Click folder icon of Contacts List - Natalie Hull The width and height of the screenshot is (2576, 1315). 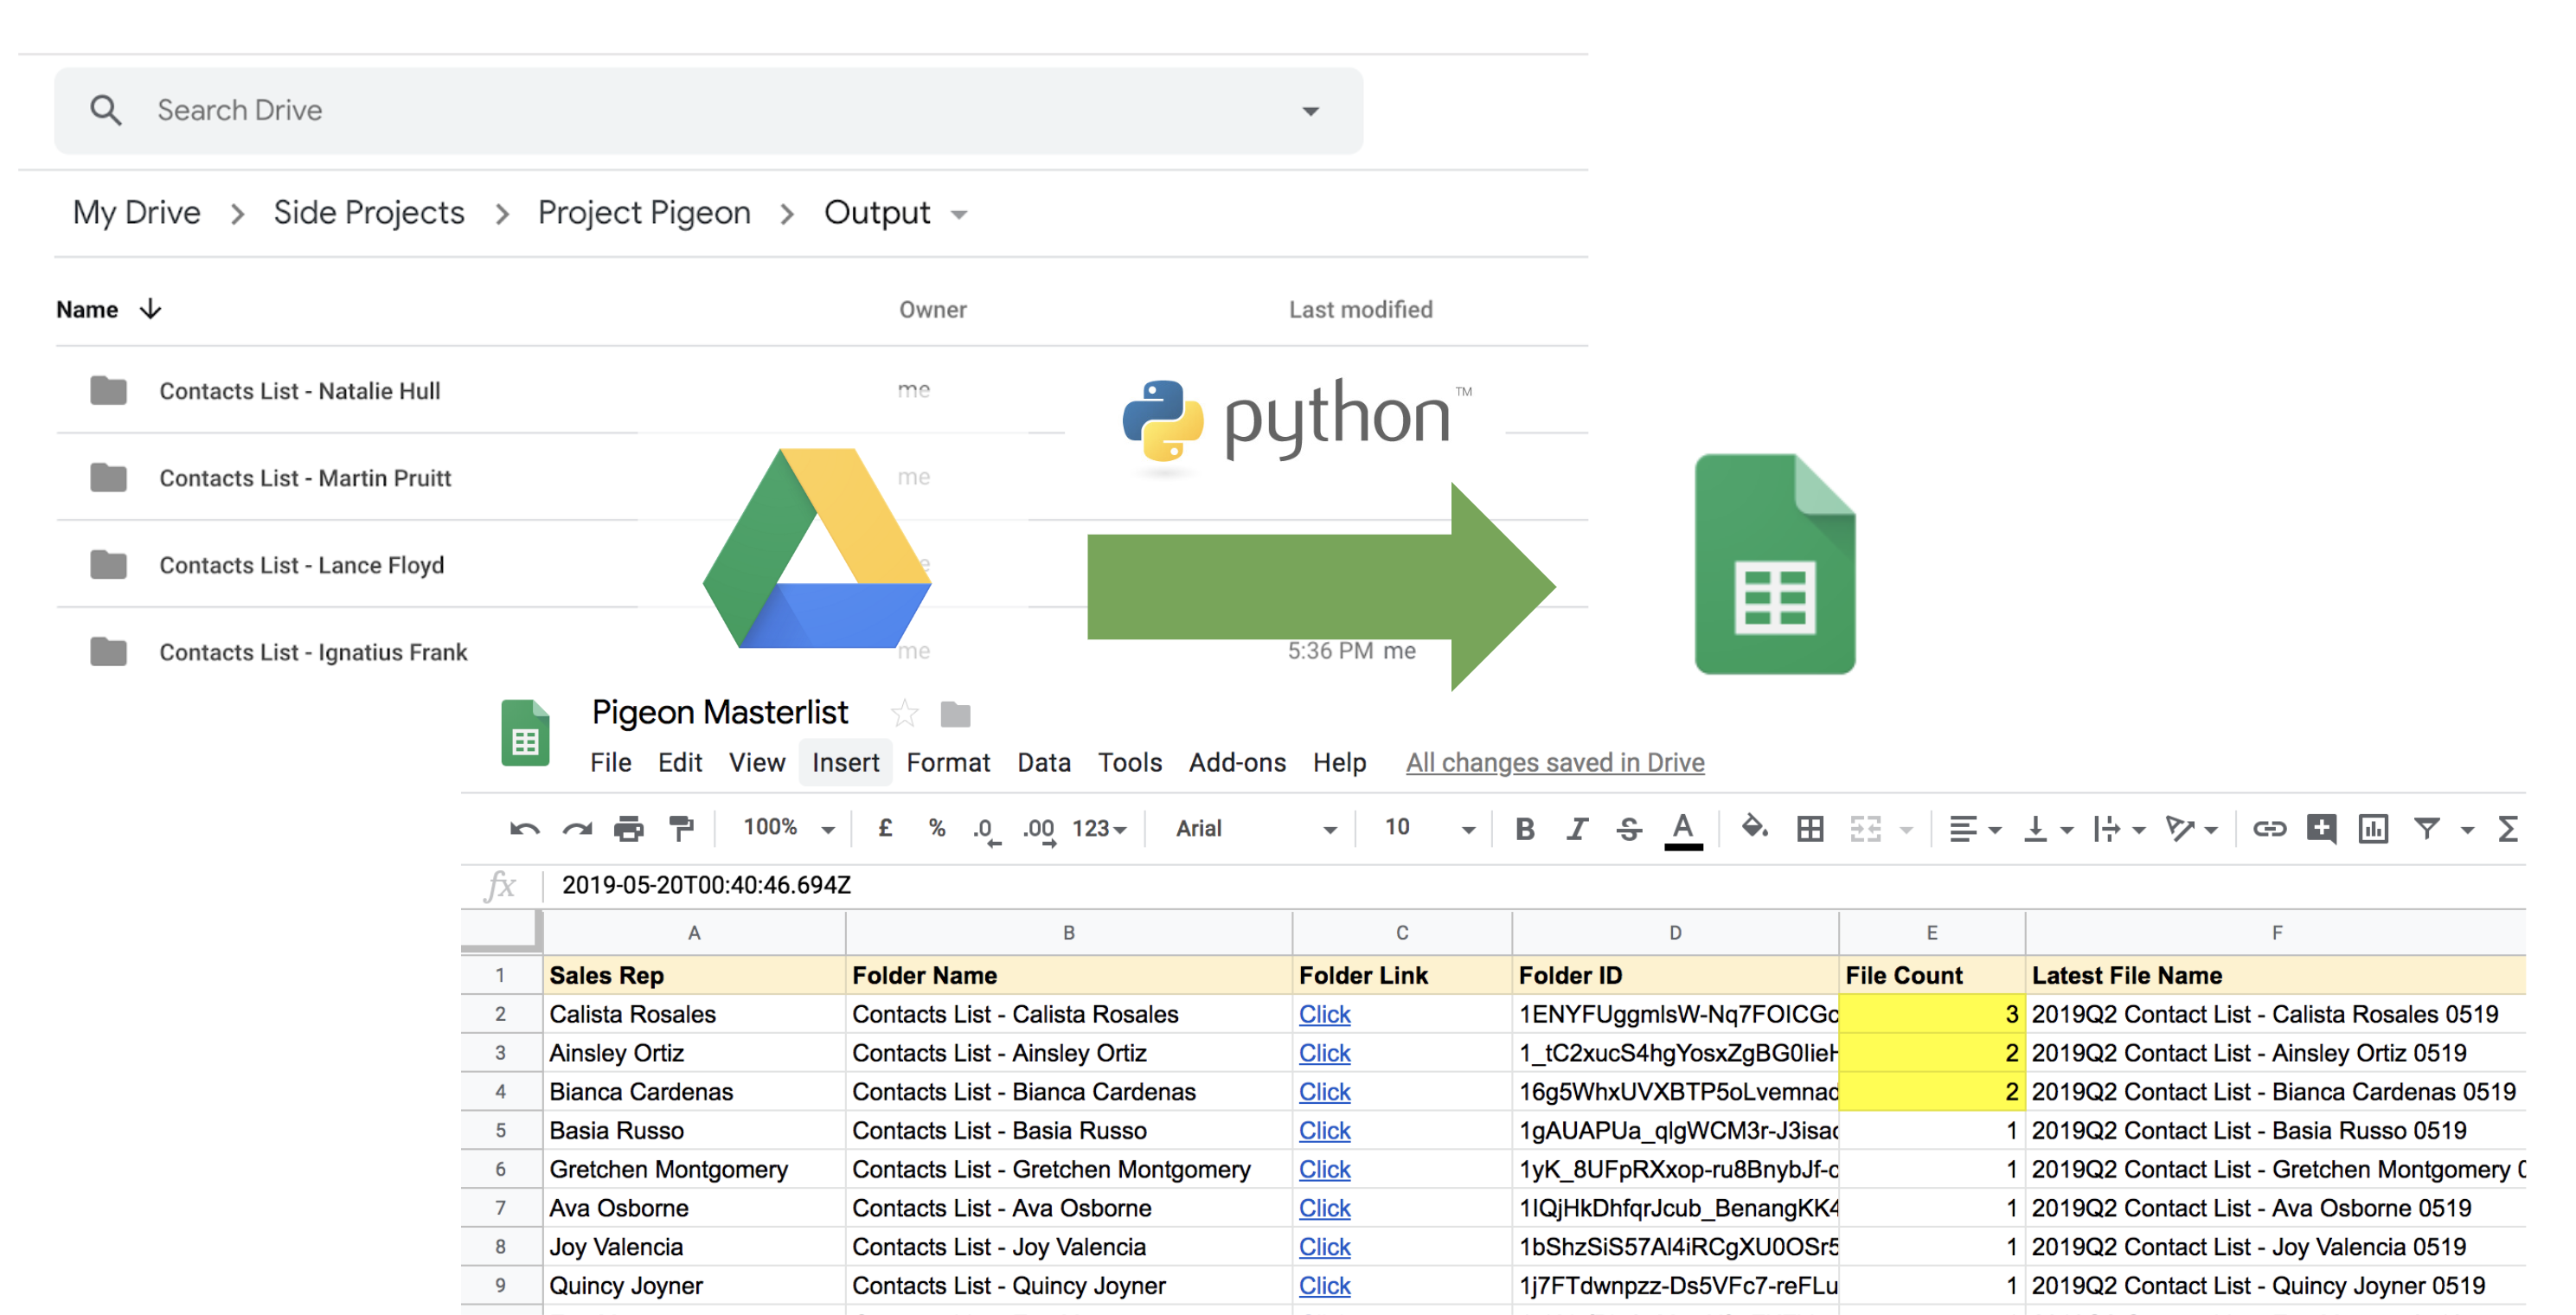108,390
